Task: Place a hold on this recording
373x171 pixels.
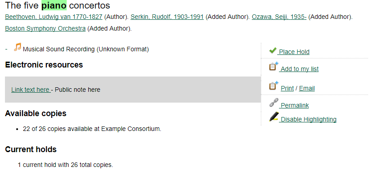Action: click(294, 52)
